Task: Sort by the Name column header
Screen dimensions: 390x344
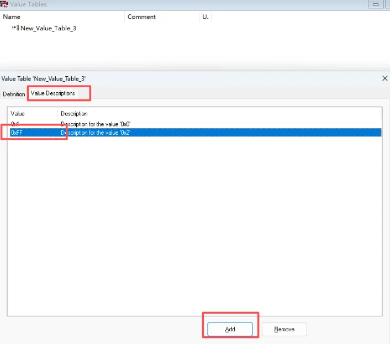Action: (x=12, y=17)
